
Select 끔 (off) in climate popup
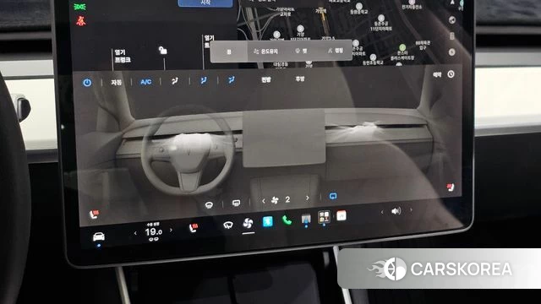point(229,52)
